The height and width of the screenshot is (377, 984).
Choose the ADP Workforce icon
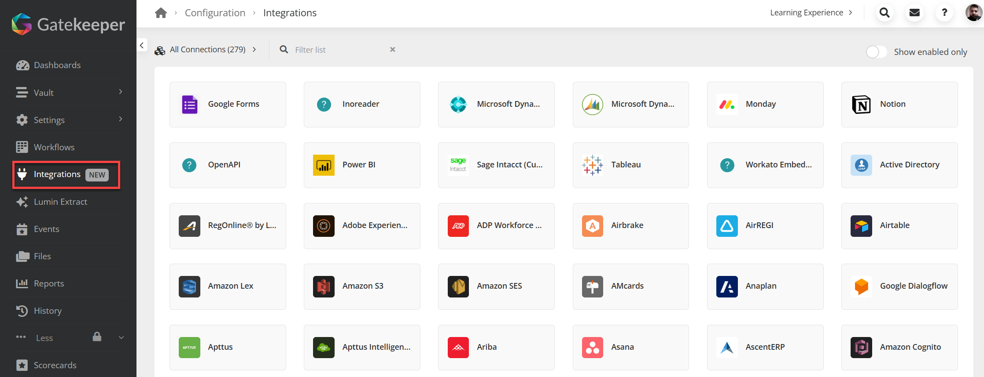click(x=458, y=226)
